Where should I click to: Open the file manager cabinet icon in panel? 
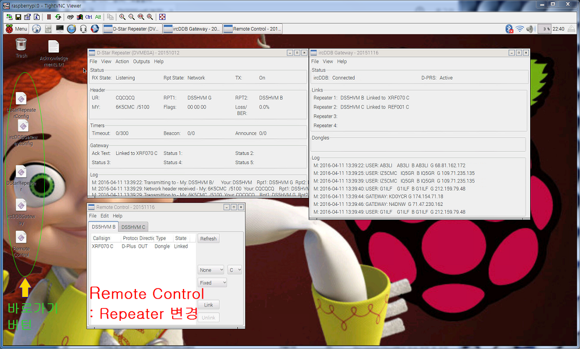(x=48, y=29)
